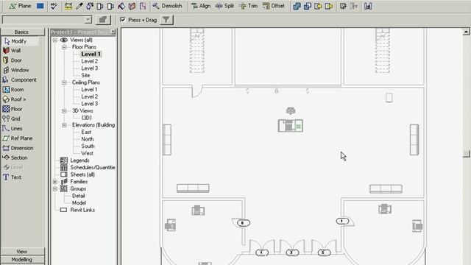Collapse the Ceiling Plans branch
Viewport: 471px width, 265px height.
pos(64,82)
